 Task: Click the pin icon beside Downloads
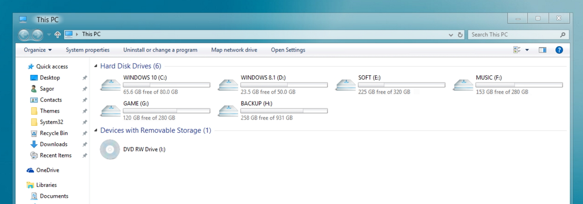pos(85,144)
